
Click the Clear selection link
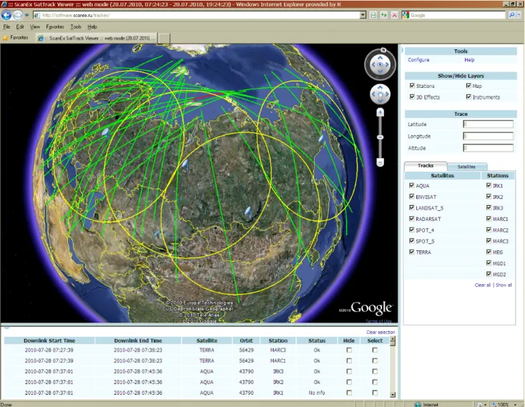(x=381, y=333)
